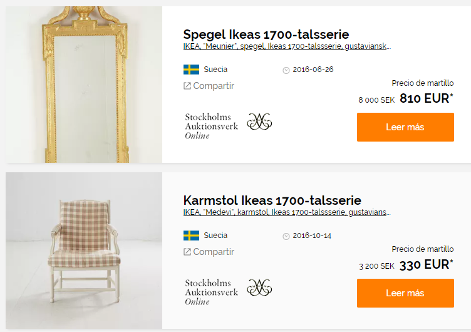Image resolution: width=471 pixels, height=332 pixels.
Task: Click the Stockholms Auktionsverk Online text for the mirror
Action: tap(212, 126)
